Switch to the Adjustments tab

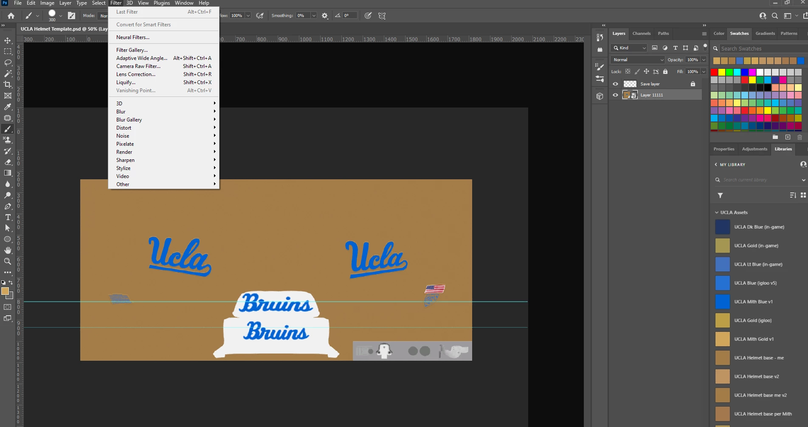(x=755, y=149)
